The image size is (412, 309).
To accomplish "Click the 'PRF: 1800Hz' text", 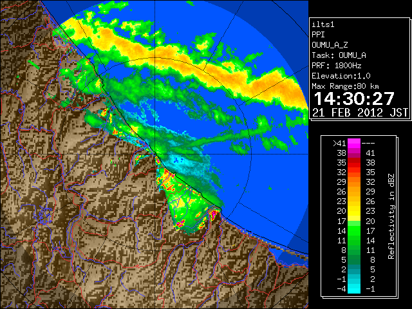I will (x=337, y=66).
